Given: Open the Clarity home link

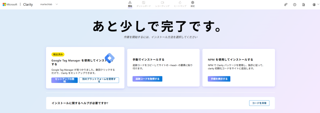Looking at the screenshot, I should (28, 4).
